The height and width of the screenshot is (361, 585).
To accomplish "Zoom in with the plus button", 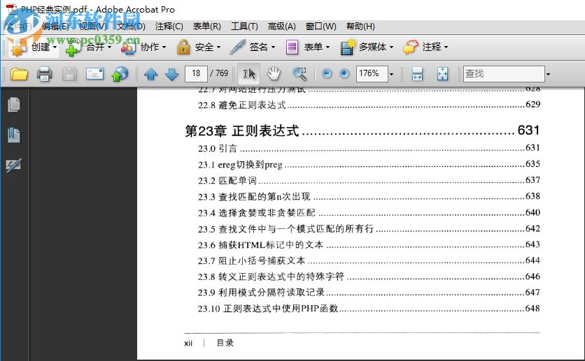I will (344, 74).
